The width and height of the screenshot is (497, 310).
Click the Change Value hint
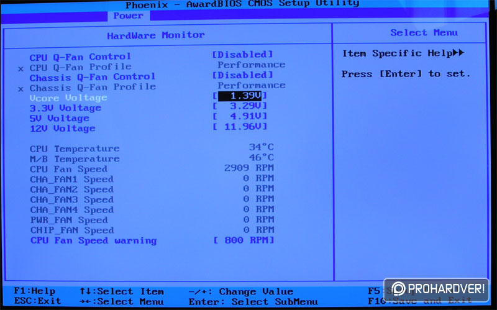point(241,291)
